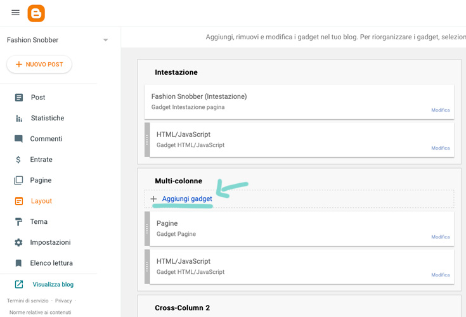Open the Post section

(38, 98)
